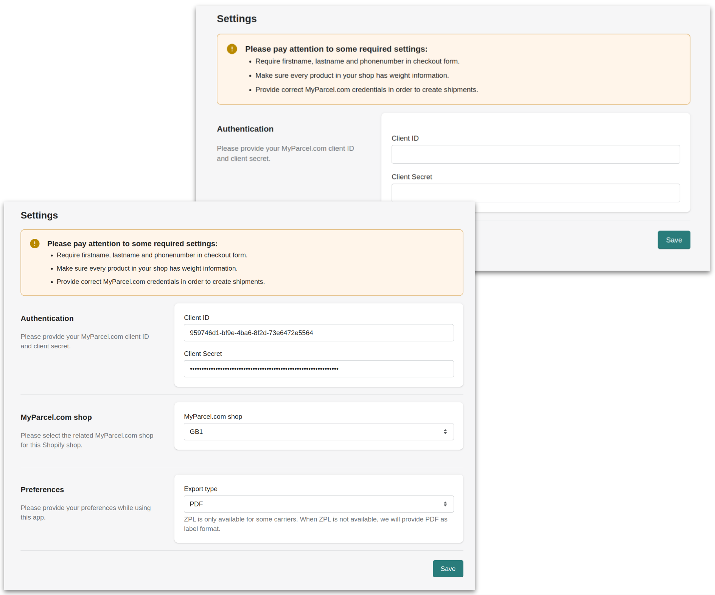The height and width of the screenshot is (595, 715).
Task: Select the Settings title on the back panel
Action: coord(236,18)
